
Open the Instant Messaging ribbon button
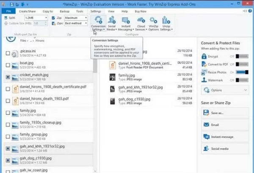(x=126, y=24)
